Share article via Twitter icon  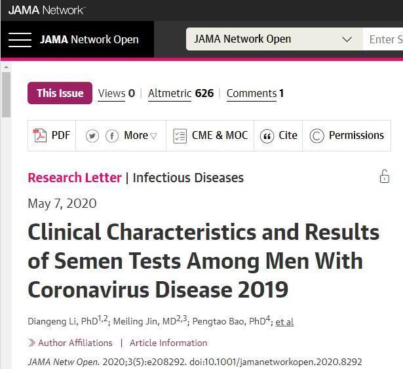click(92, 136)
